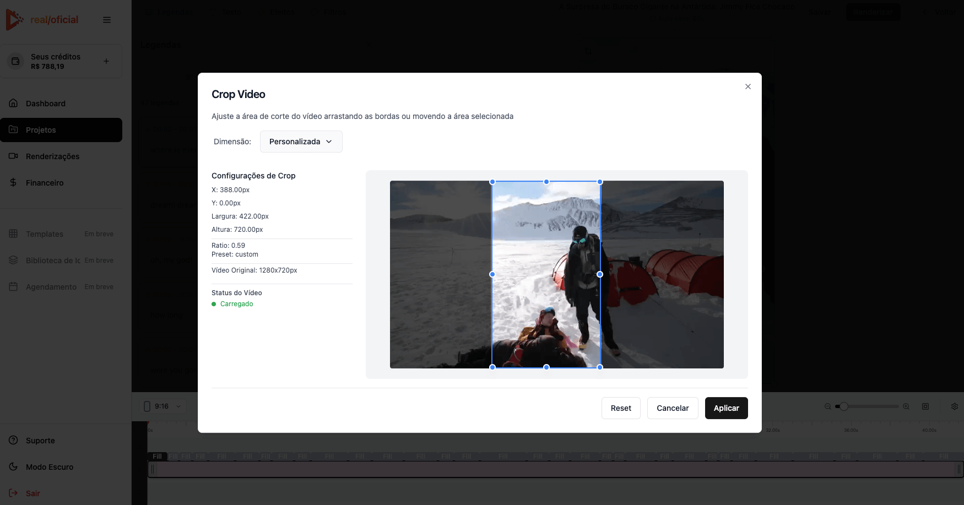Click the Suporte question mark icon
Screen dimensions: 964x505
(14, 440)
